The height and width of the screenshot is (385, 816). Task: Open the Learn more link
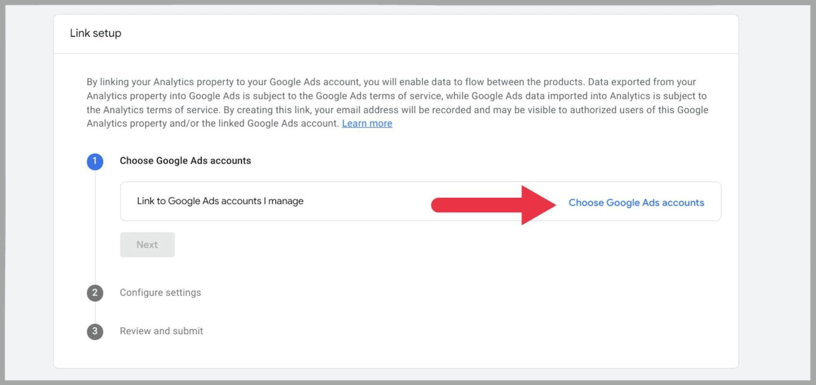pyautogui.click(x=367, y=123)
